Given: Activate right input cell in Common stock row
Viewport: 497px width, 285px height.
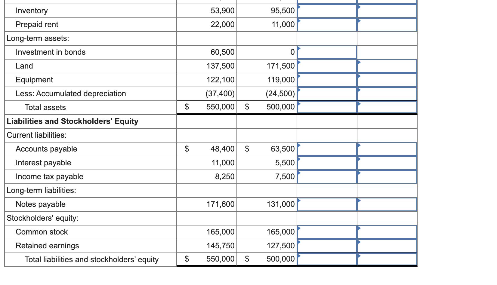Looking at the screenshot, I should tap(387, 232).
